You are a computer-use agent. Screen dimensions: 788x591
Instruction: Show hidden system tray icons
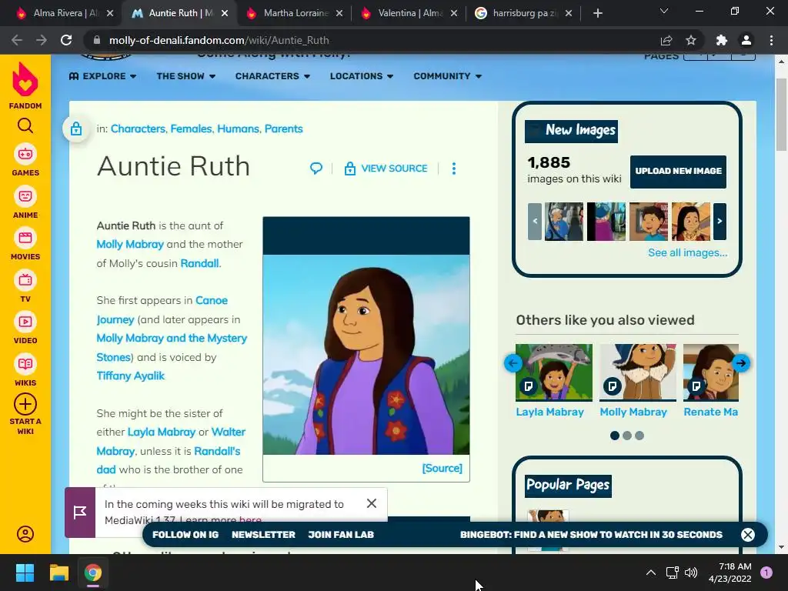tap(651, 573)
